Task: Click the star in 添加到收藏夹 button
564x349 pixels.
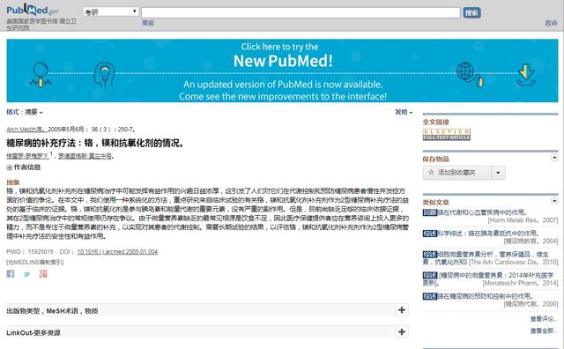Action: tap(431, 173)
